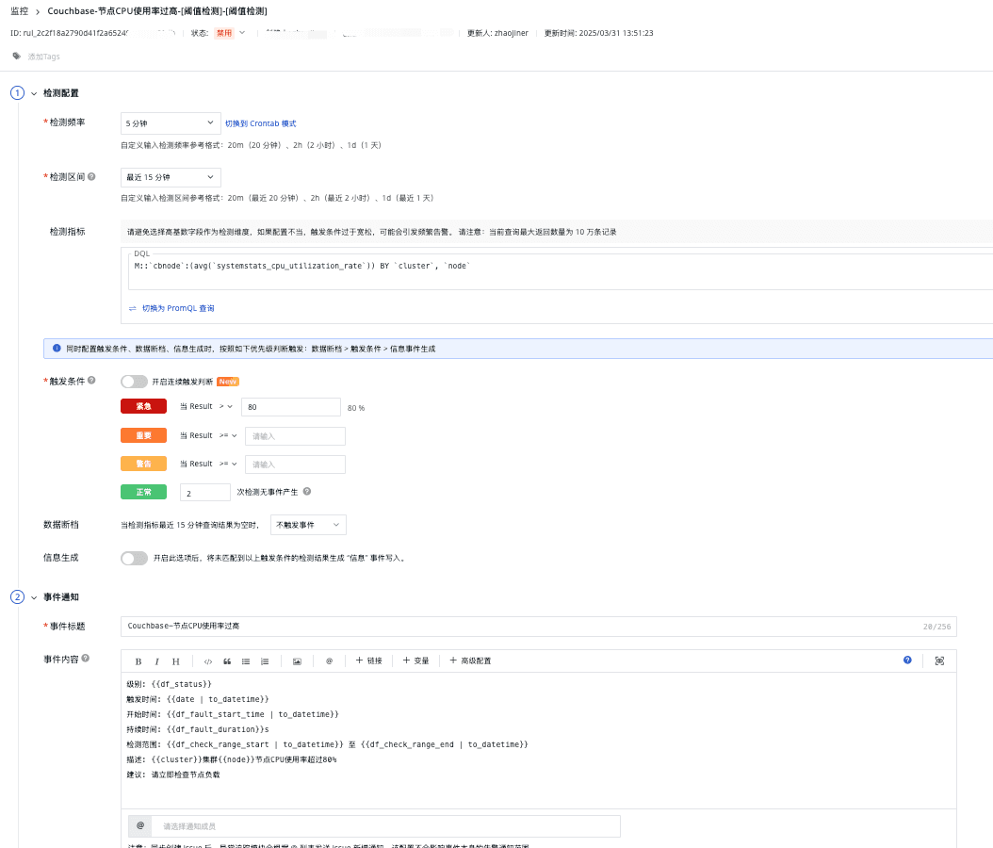Click the 事件标题 input field
993x848 pixels.
(x=538, y=626)
